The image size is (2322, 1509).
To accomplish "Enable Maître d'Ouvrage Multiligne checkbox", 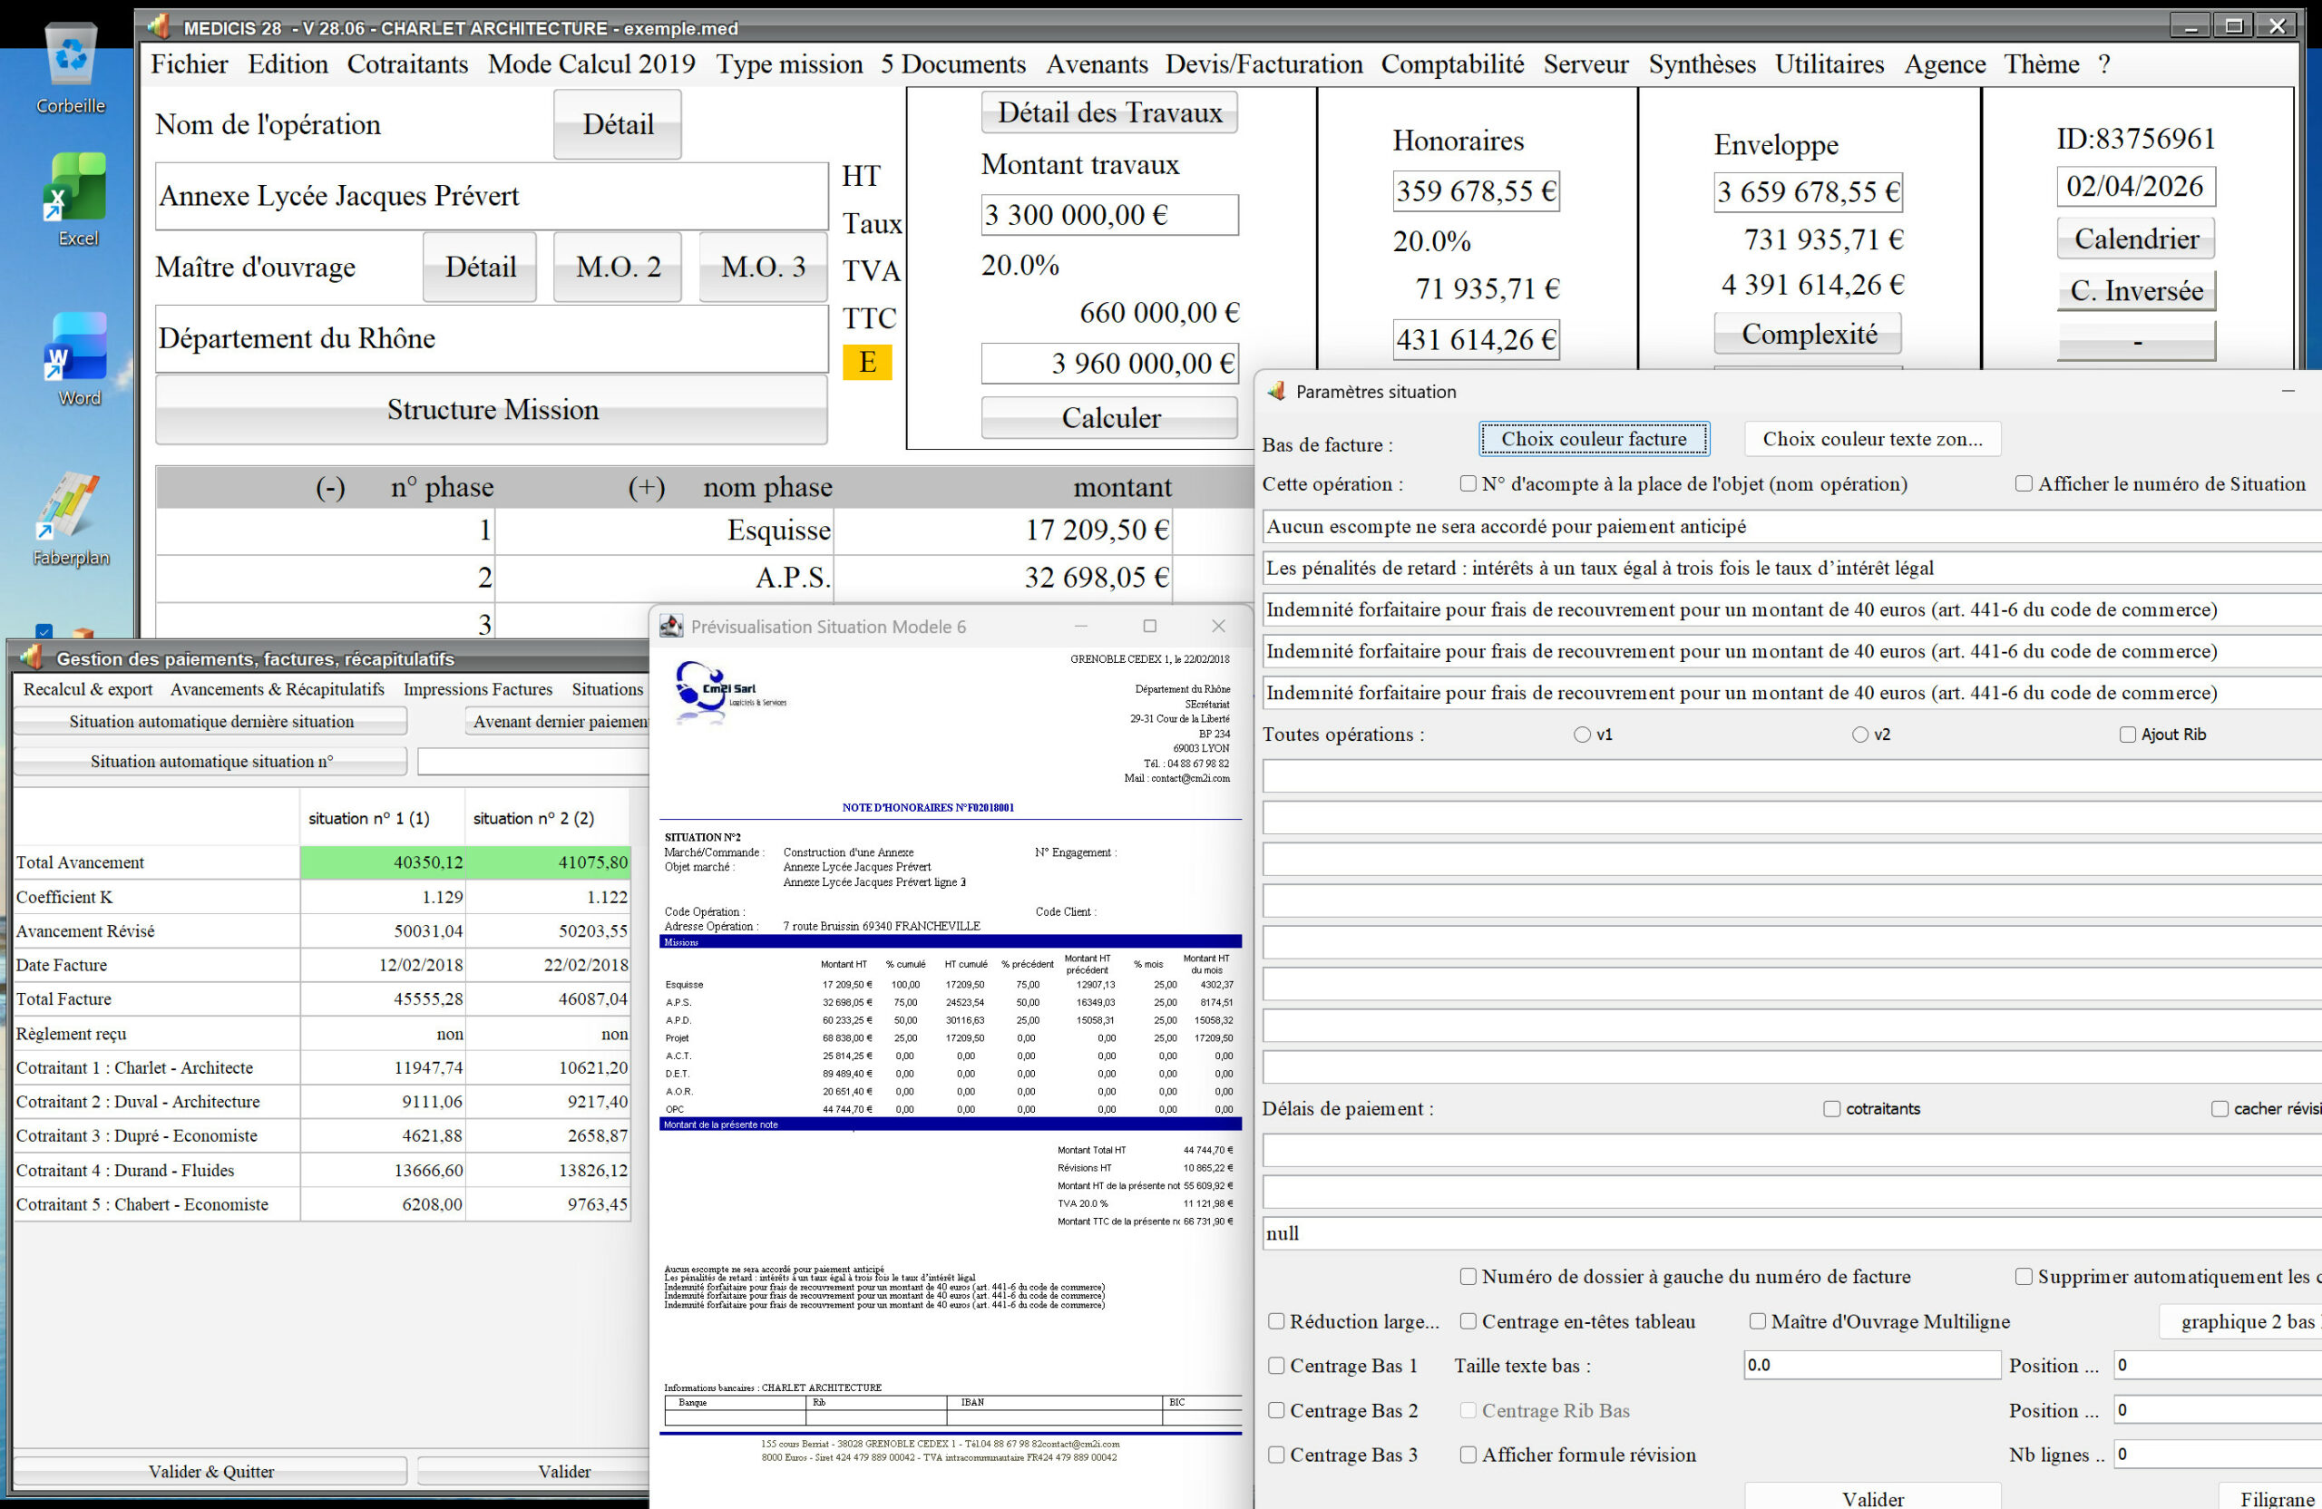I will point(1757,1321).
